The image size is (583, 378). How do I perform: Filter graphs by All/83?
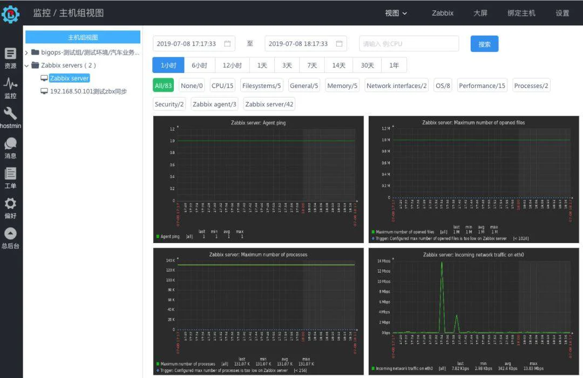tap(163, 85)
